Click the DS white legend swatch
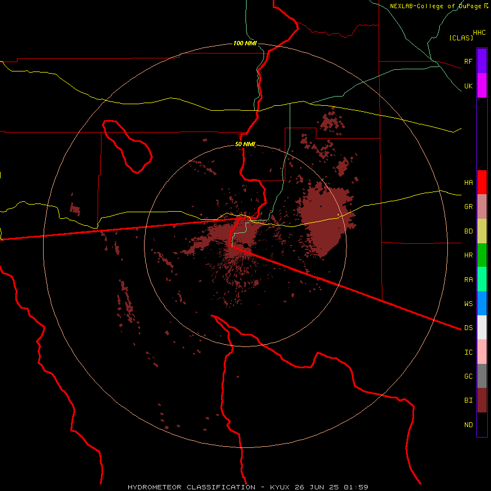Screen dimensions: 491x491 [482, 327]
